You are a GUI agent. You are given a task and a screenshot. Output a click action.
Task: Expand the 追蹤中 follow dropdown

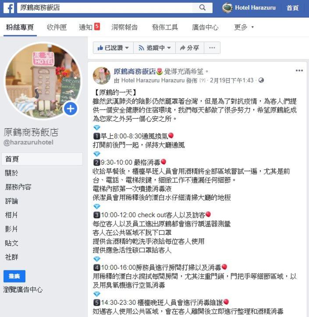(155, 48)
